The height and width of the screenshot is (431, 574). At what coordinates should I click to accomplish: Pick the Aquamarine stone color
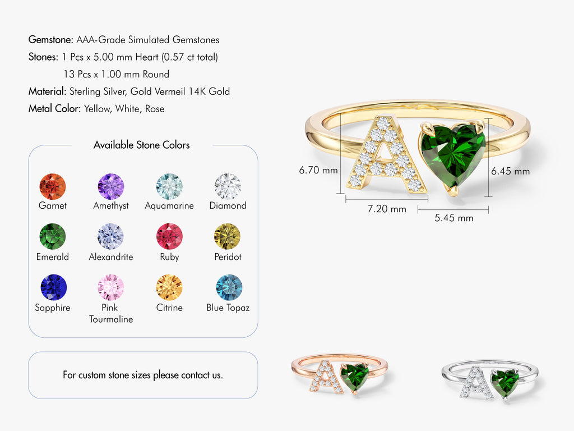169,186
